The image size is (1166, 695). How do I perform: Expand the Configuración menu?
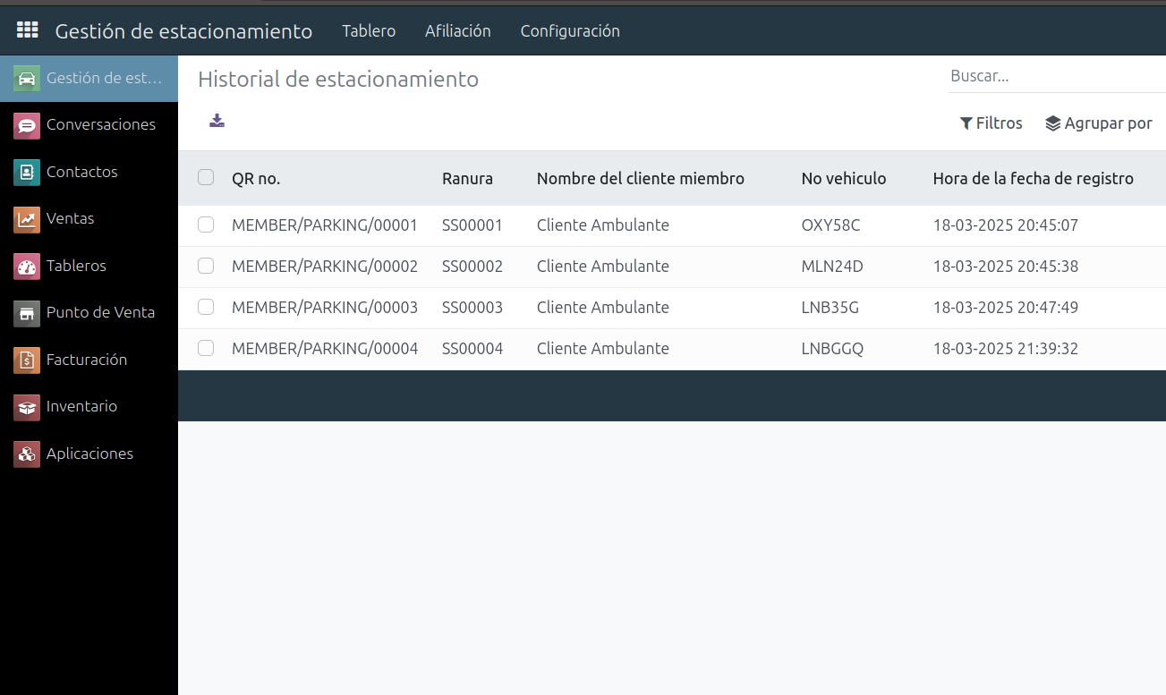[x=570, y=30]
